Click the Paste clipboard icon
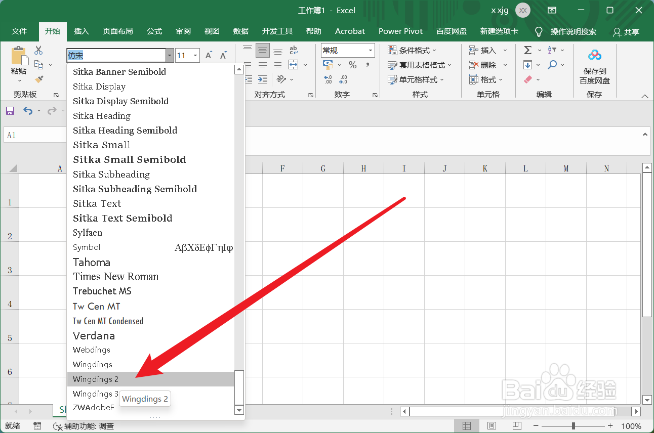The height and width of the screenshot is (433, 654). (x=19, y=56)
